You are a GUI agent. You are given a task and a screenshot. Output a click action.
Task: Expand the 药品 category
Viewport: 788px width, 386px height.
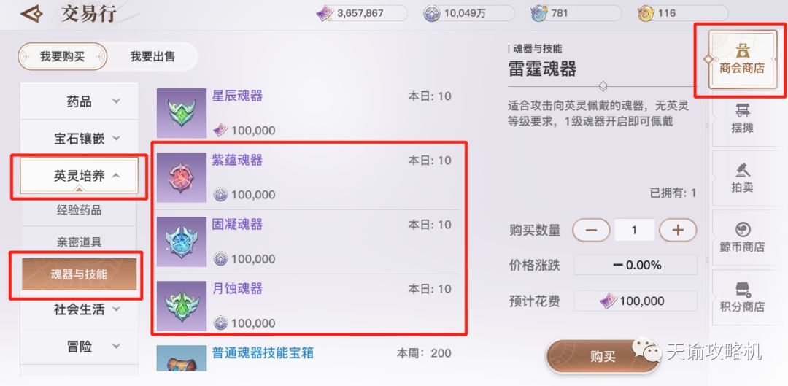pyautogui.click(x=79, y=101)
